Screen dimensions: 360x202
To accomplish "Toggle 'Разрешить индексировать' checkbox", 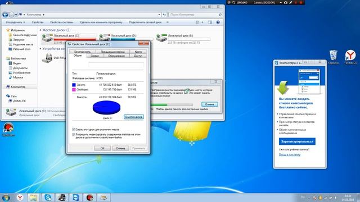I will click(74, 135).
